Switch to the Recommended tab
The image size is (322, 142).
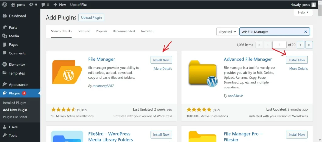click(124, 31)
